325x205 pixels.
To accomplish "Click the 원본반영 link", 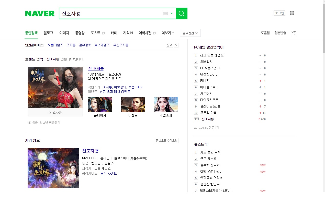I will (280, 33).
